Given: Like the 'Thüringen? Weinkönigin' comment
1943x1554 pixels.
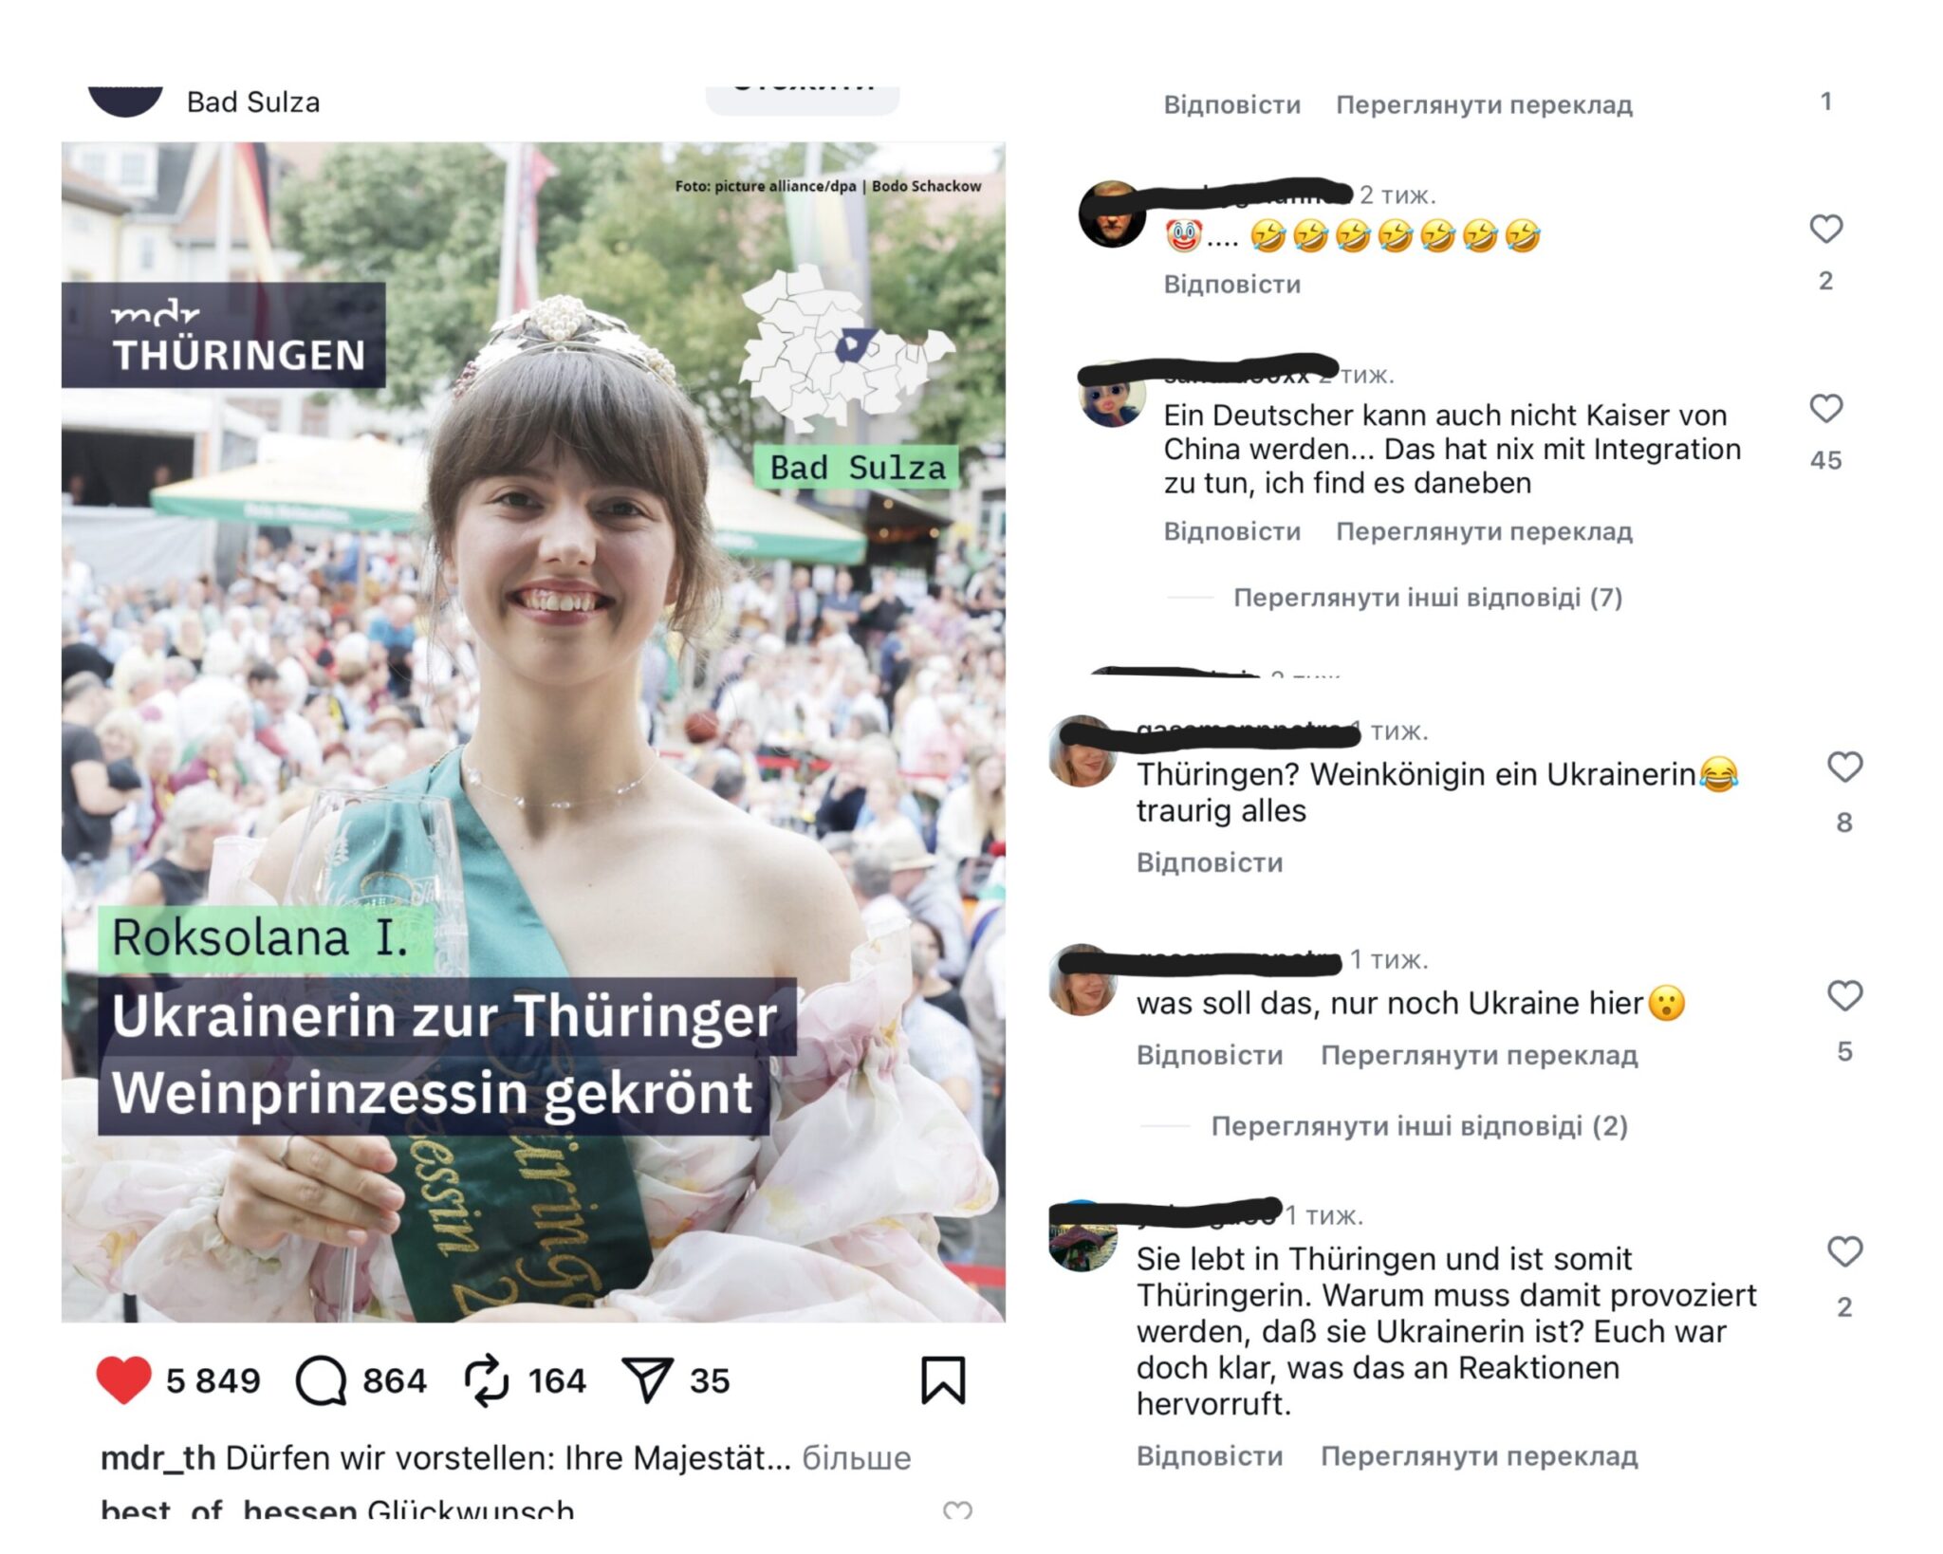Looking at the screenshot, I should (1844, 767).
